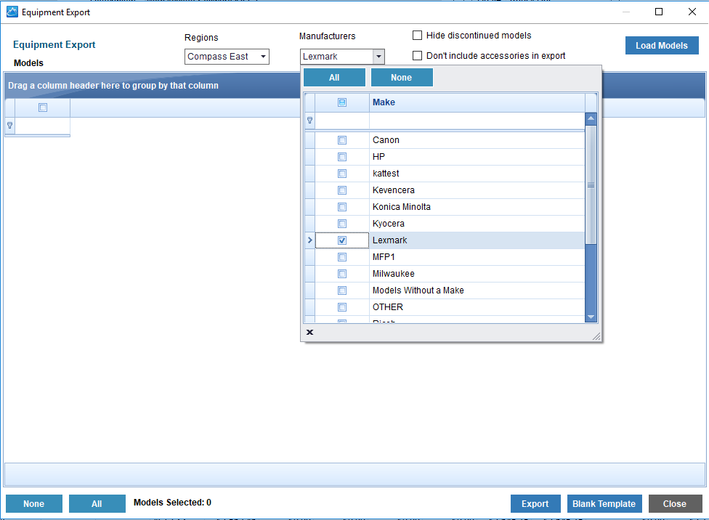The height and width of the screenshot is (520, 709).
Task: Enable Hide discontinued models option
Action: click(418, 36)
